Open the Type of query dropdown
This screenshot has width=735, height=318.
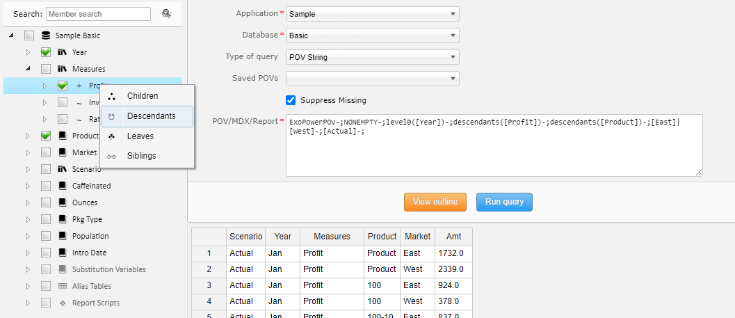pos(372,57)
